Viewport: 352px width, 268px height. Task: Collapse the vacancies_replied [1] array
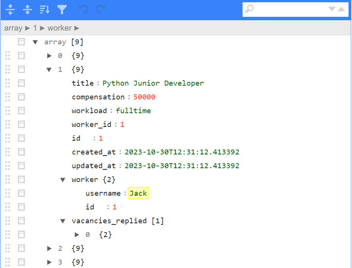pyautogui.click(x=63, y=221)
